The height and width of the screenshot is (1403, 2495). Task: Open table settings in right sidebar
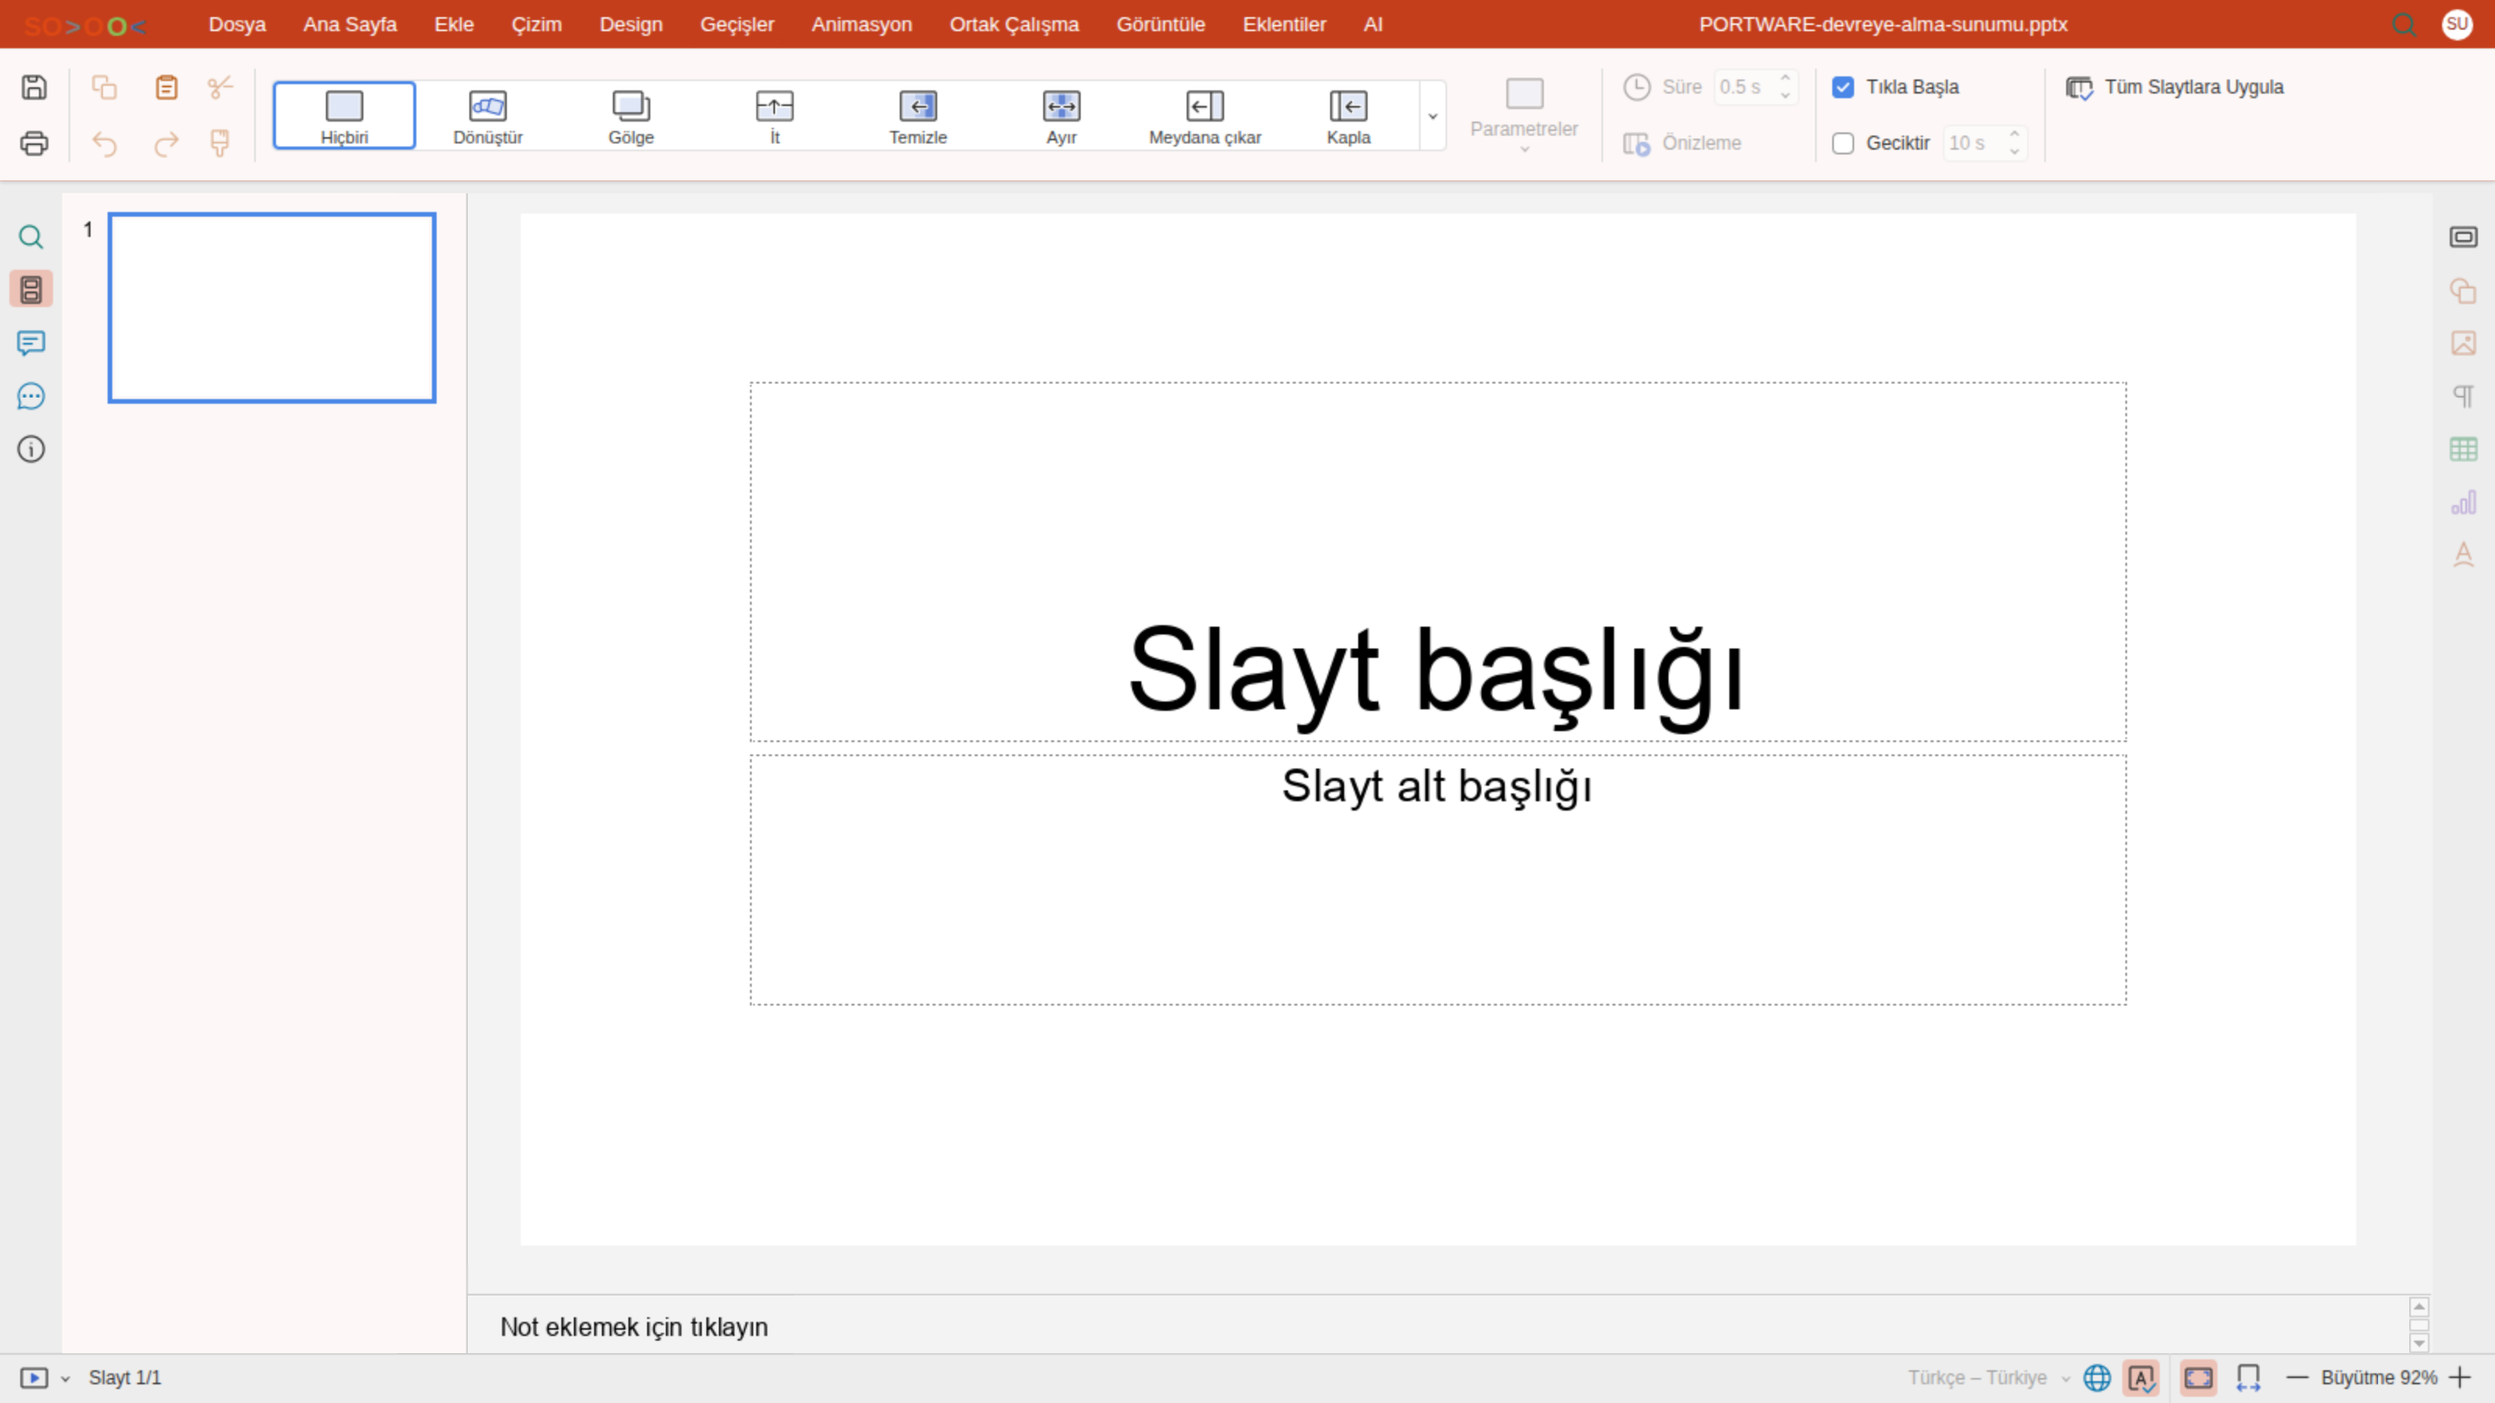click(x=2463, y=449)
